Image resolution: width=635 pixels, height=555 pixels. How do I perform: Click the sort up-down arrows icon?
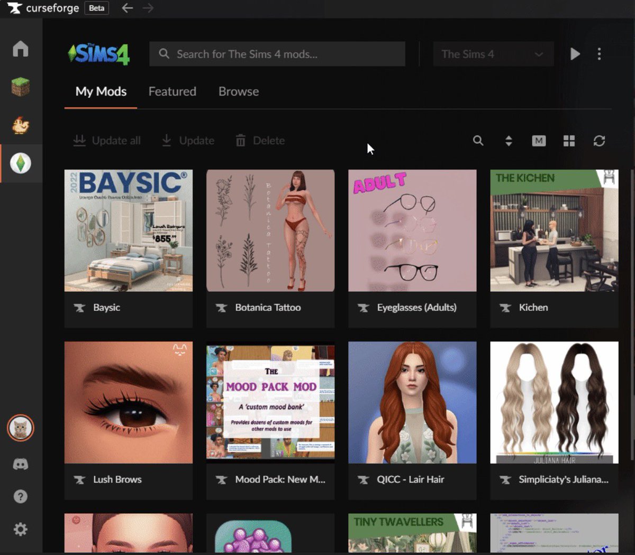point(509,141)
